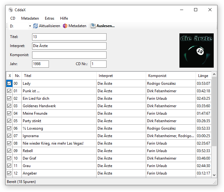The height and width of the screenshot is (192, 224).
Task: Click the Aktualisieren refresh icon
Action: pyautogui.click(x=36, y=26)
